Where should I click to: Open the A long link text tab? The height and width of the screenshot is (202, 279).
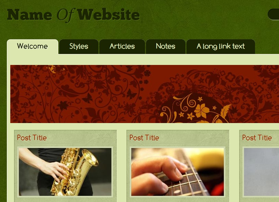221,46
